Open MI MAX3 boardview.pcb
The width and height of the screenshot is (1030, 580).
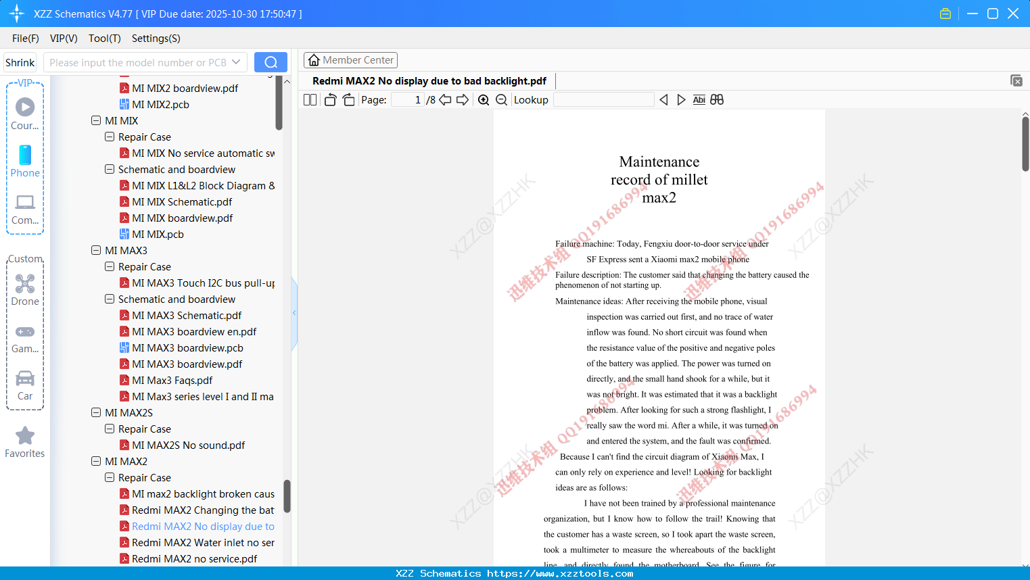(x=187, y=348)
